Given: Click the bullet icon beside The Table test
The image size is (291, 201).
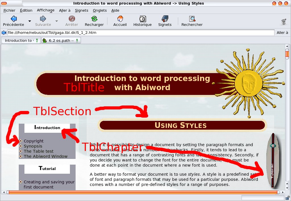Looking at the screenshot, I should 20,151.
